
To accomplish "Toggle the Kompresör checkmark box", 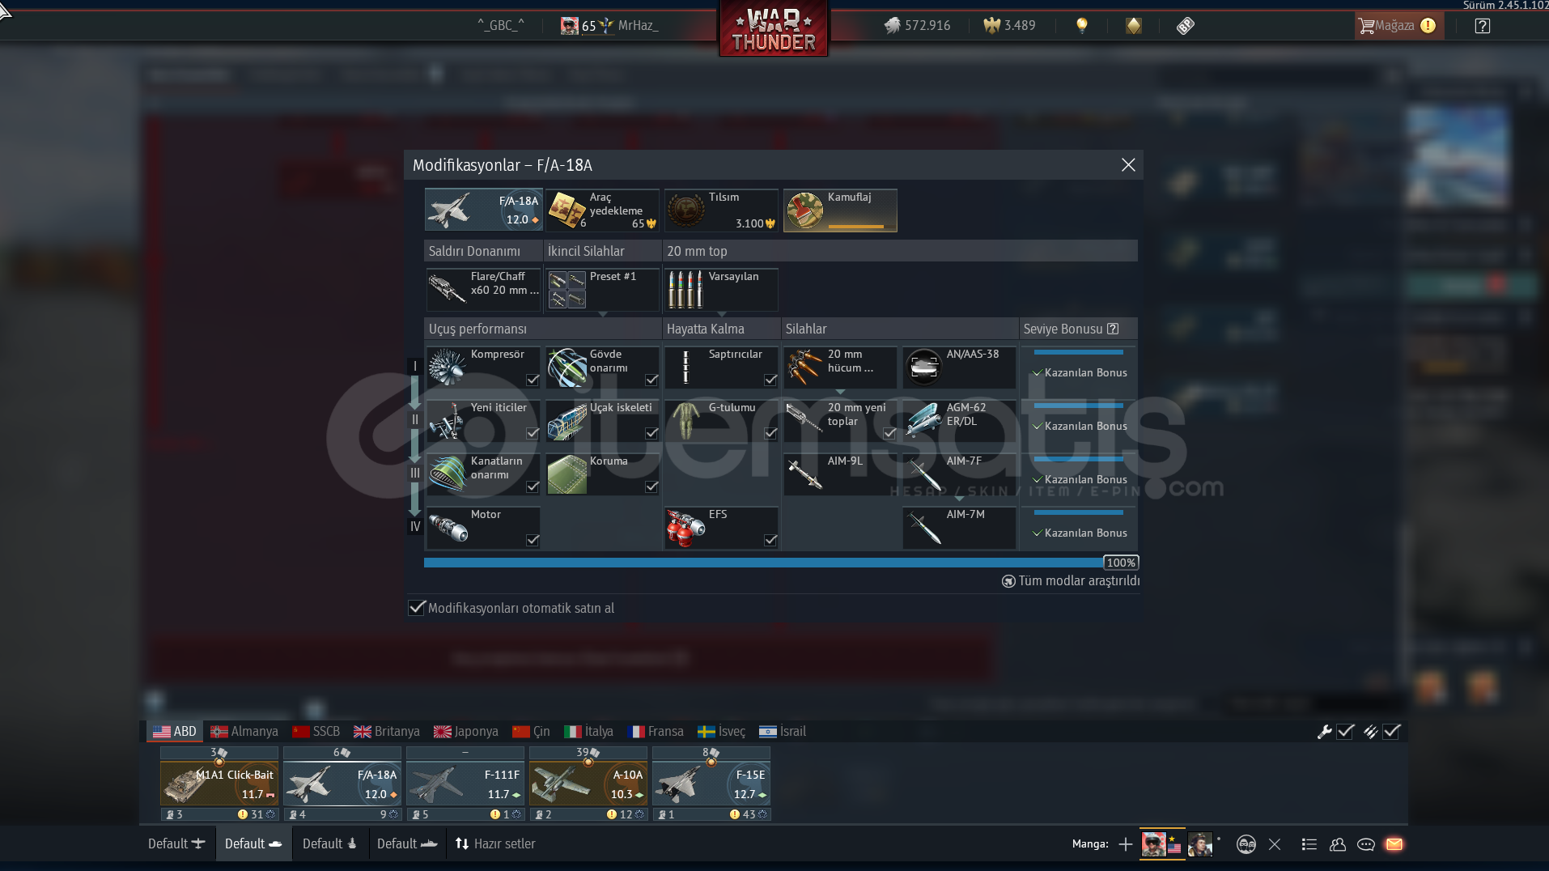I will pos(533,380).
